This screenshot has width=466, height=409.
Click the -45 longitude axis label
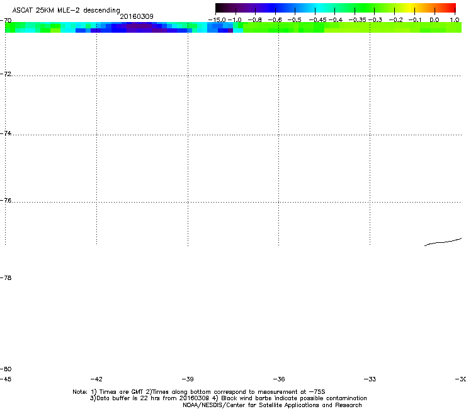pyautogui.click(x=6, y=379)
